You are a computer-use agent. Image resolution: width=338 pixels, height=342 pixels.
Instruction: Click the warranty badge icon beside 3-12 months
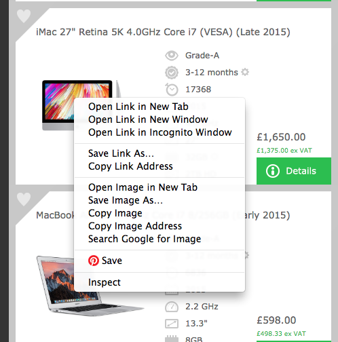pos(172,73)
